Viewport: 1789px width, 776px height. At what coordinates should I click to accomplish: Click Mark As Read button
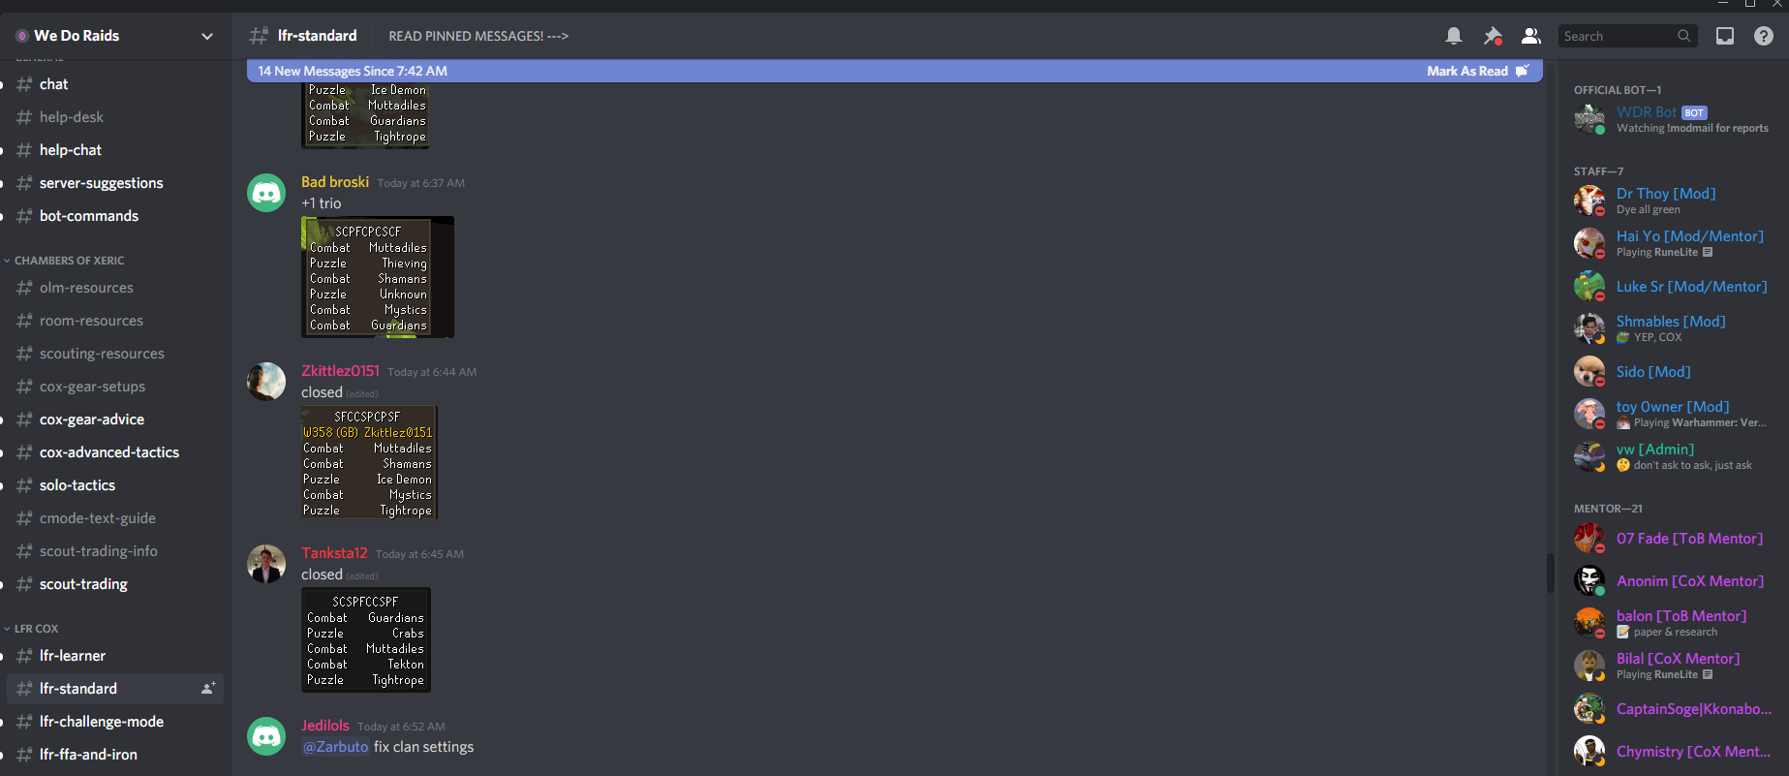pos(1466,71)
